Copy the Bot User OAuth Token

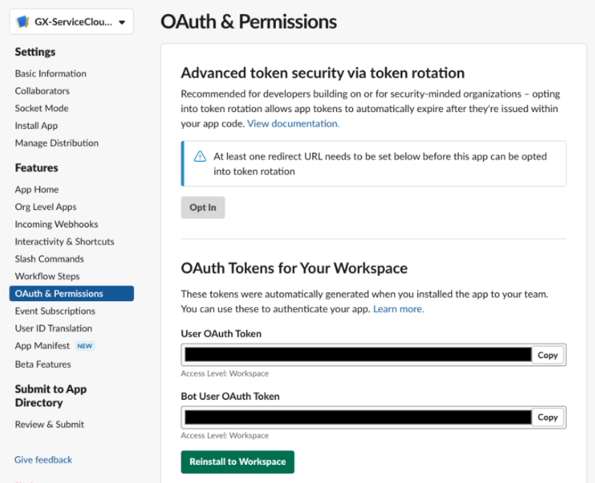547,417
